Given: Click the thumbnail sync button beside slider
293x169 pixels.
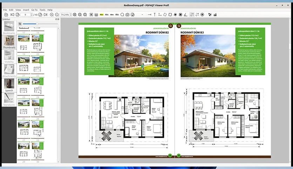Looking at the screenshot, I should (x=20, y=24).
